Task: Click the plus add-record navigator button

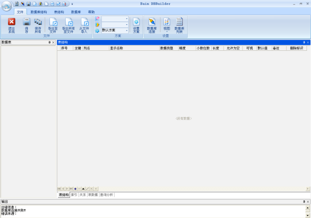Action: pyautogui.click(x=75, y=188)
